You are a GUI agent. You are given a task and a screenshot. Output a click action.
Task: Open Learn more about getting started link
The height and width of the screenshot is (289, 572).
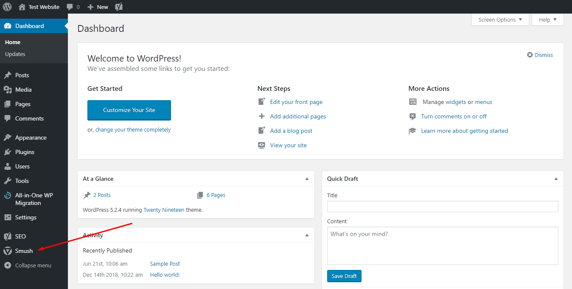pyautogui.click(x=464, y=131)
